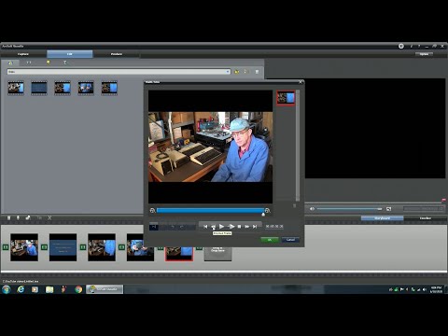Click redo arrow in trim dialog

pos(182,227)
